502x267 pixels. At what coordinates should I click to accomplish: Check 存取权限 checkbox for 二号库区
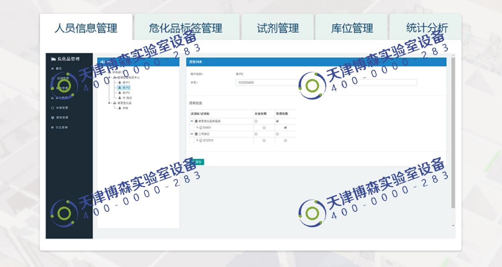256,134
